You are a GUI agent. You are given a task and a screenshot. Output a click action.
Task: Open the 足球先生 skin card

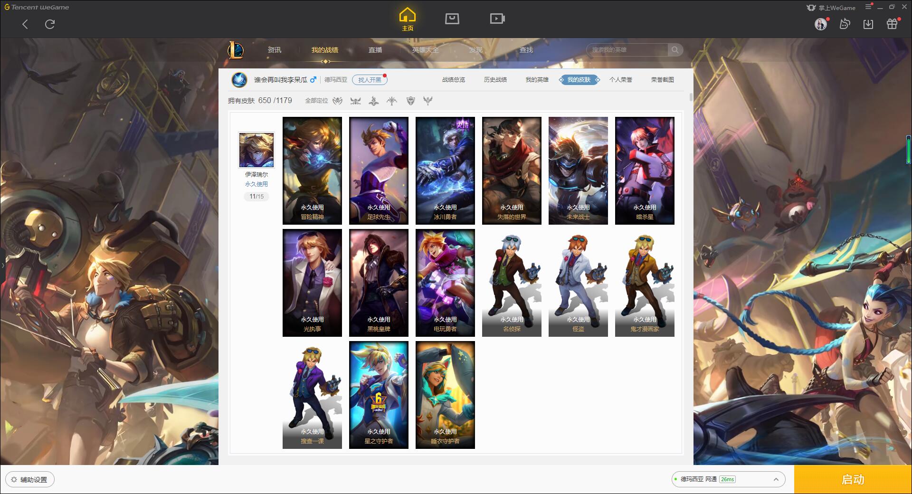379,171
